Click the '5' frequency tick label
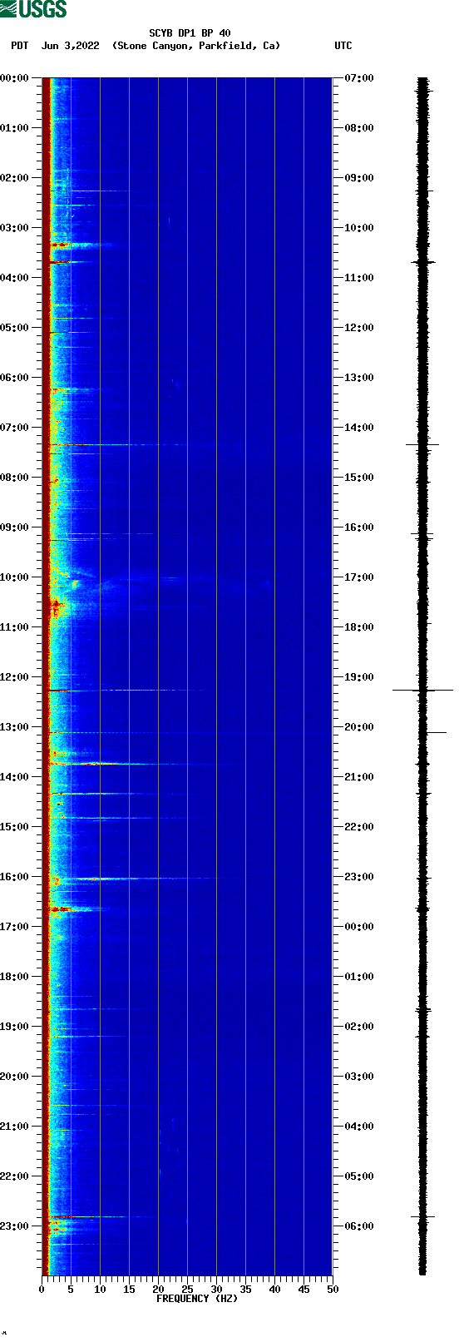Viewport: 459px width, 1342px height. [71, 1290]
